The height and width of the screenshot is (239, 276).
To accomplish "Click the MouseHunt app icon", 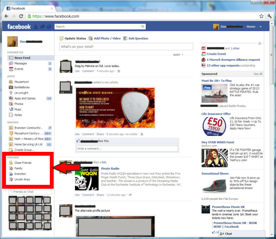I will tap(11, 82).
